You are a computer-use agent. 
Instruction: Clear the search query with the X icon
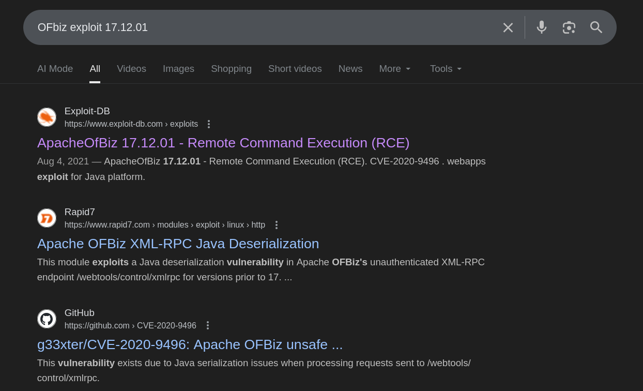[x=508, y=27]
